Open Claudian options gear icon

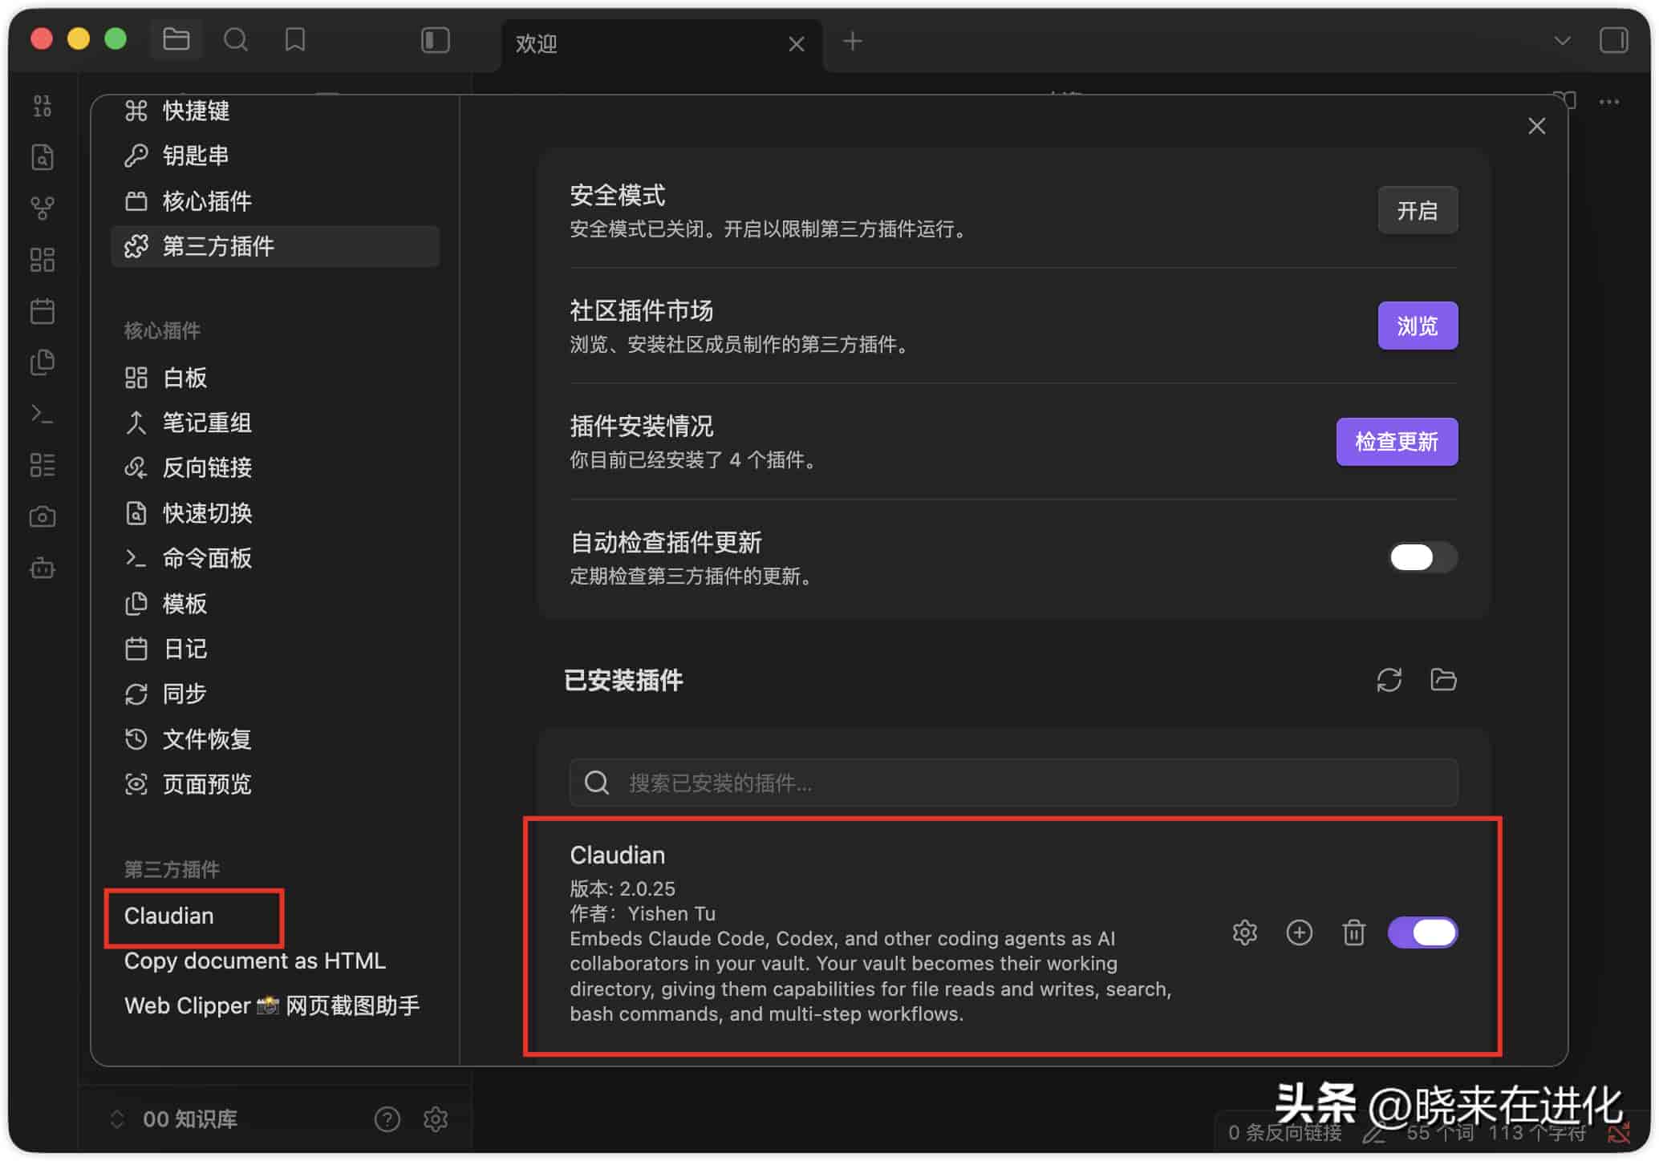(1244, 932)
